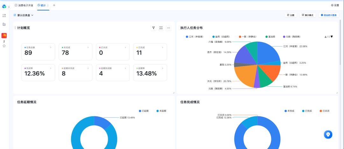Click the filter icon in 计划概览 panel

click(x=154, y=28)
